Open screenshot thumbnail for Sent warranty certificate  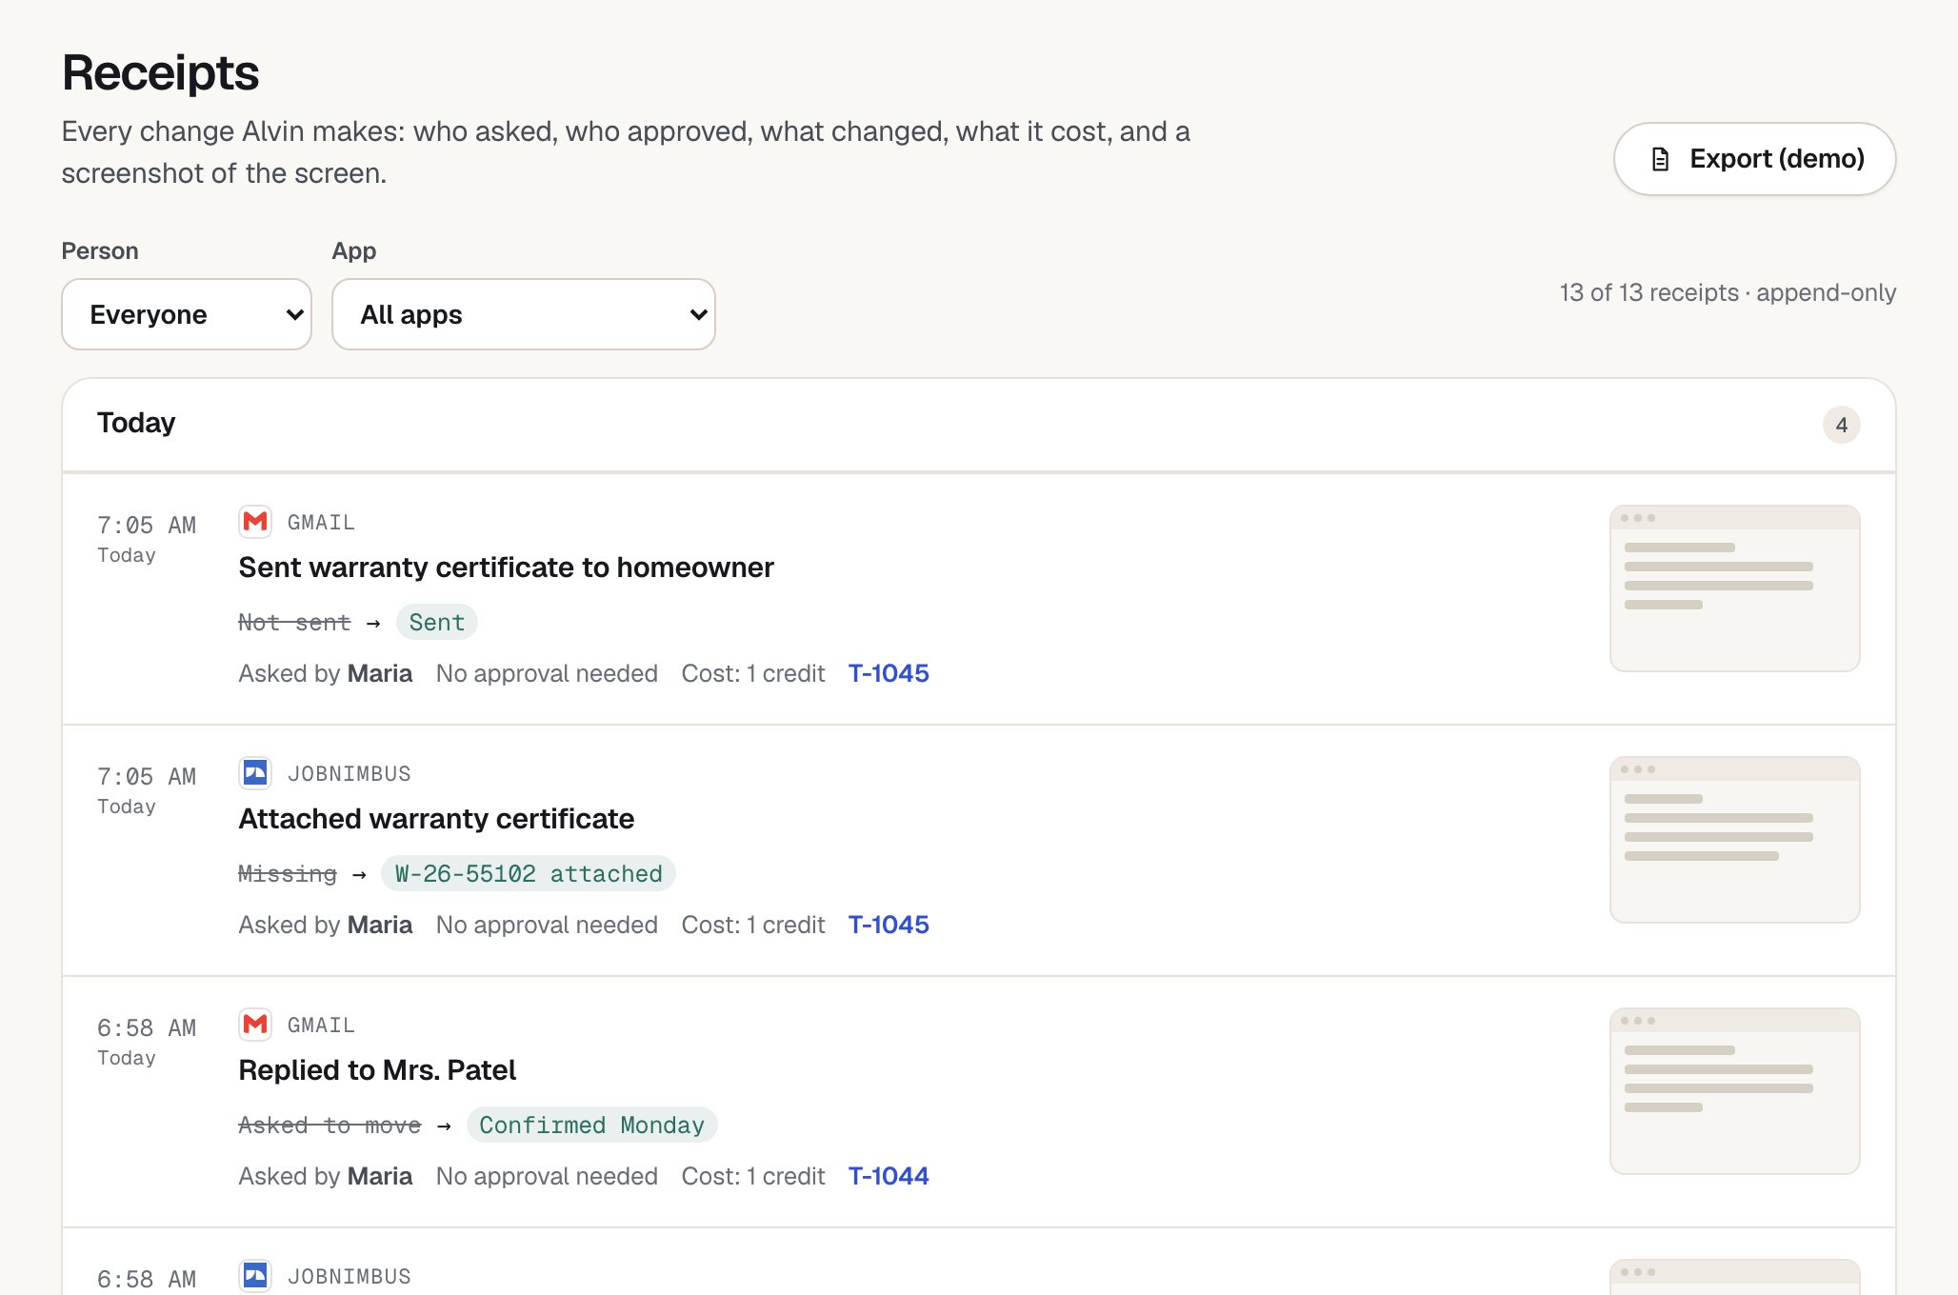pyautogui.click(x=1734, y=588)
